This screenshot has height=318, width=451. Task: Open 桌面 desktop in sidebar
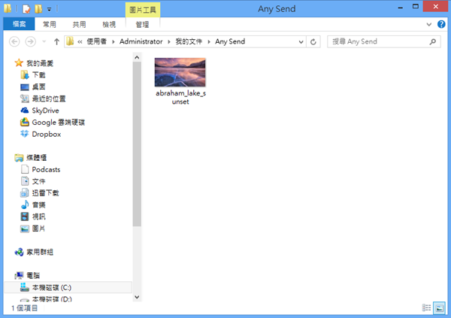[38, 86]
